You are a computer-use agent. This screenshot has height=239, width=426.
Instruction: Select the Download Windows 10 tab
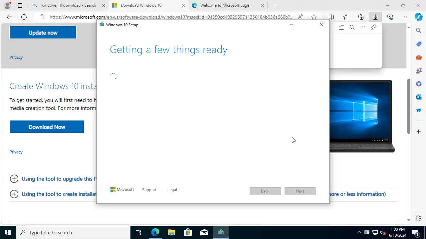click(x=148, y=5)
